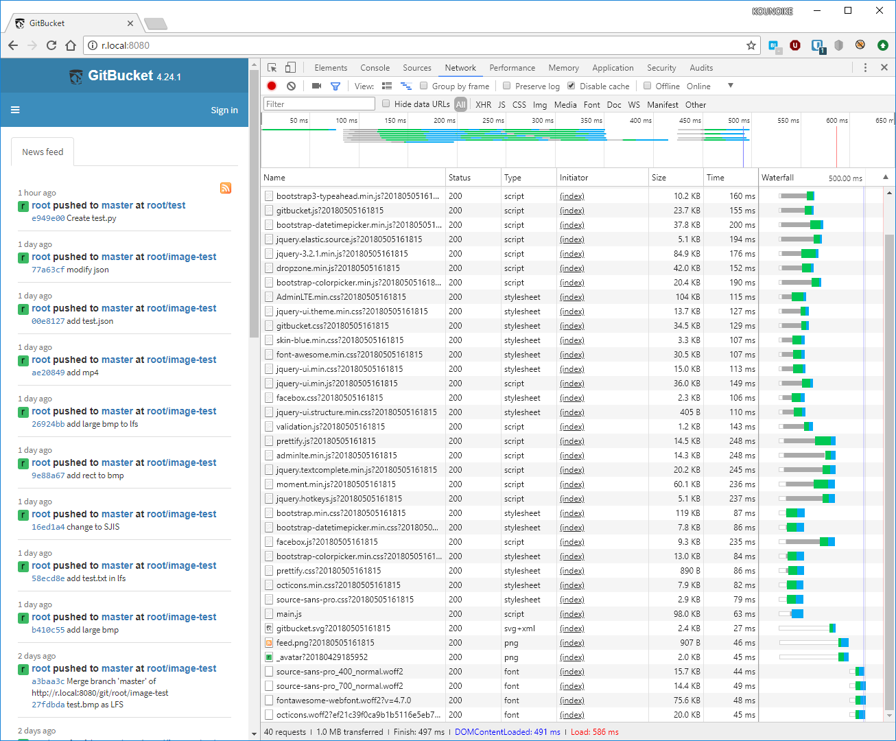Click the red uBlock shield extension icon

pyautogui.click(x=795, y=45)
